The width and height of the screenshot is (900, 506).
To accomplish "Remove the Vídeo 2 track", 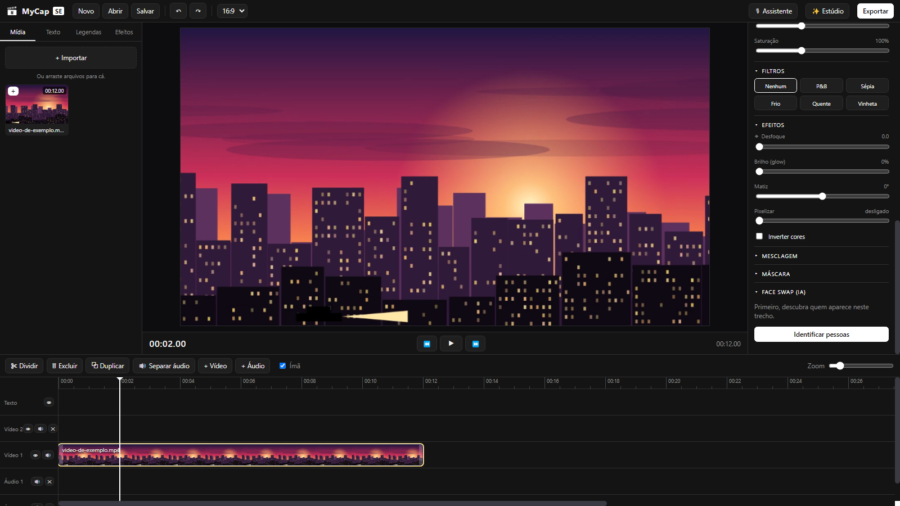I will pos(53,429).
